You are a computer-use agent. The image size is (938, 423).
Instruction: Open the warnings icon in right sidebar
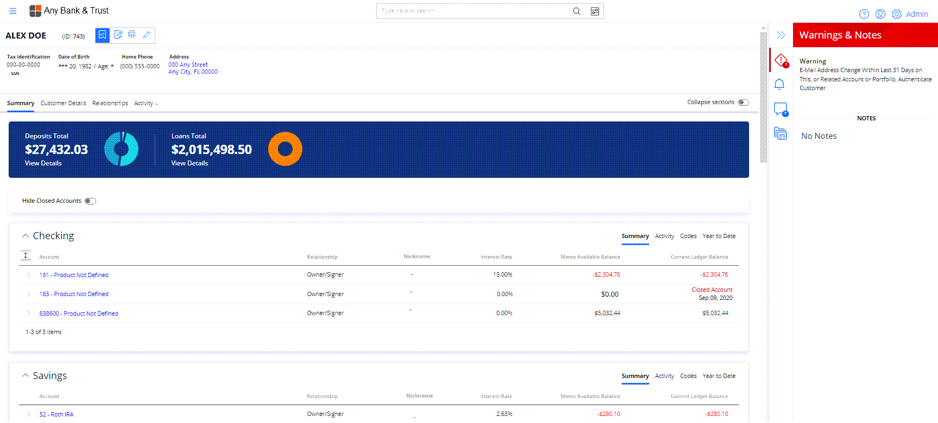pos(781,60)
